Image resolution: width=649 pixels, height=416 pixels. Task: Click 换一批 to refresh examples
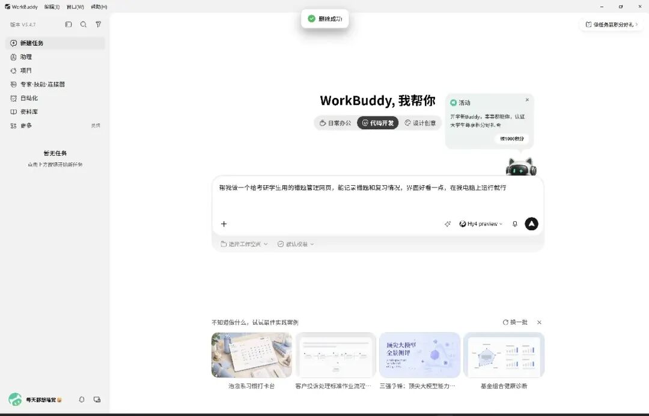(515, 322)
